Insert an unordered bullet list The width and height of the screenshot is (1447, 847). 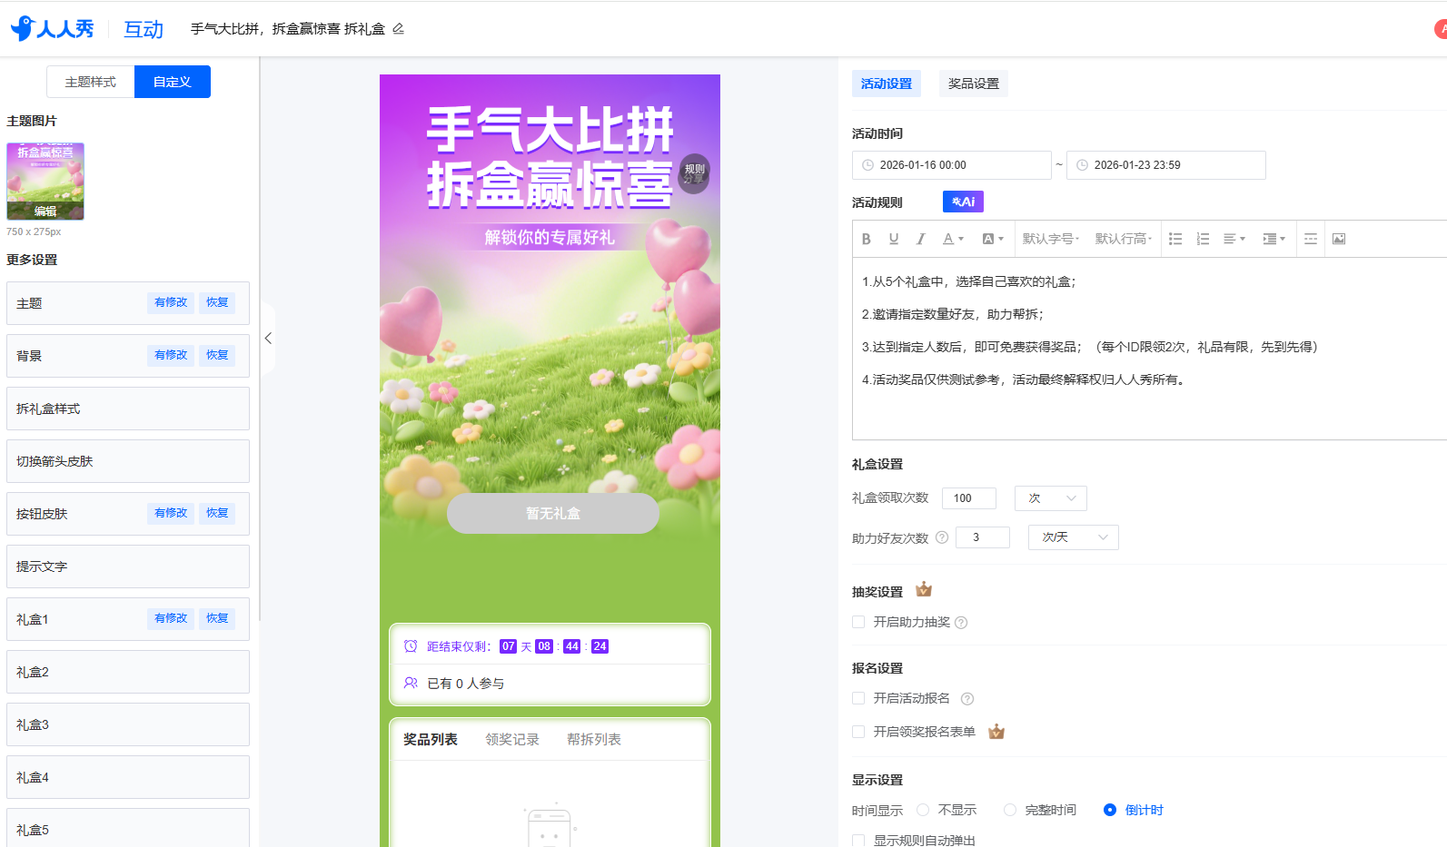point(1174,239)
